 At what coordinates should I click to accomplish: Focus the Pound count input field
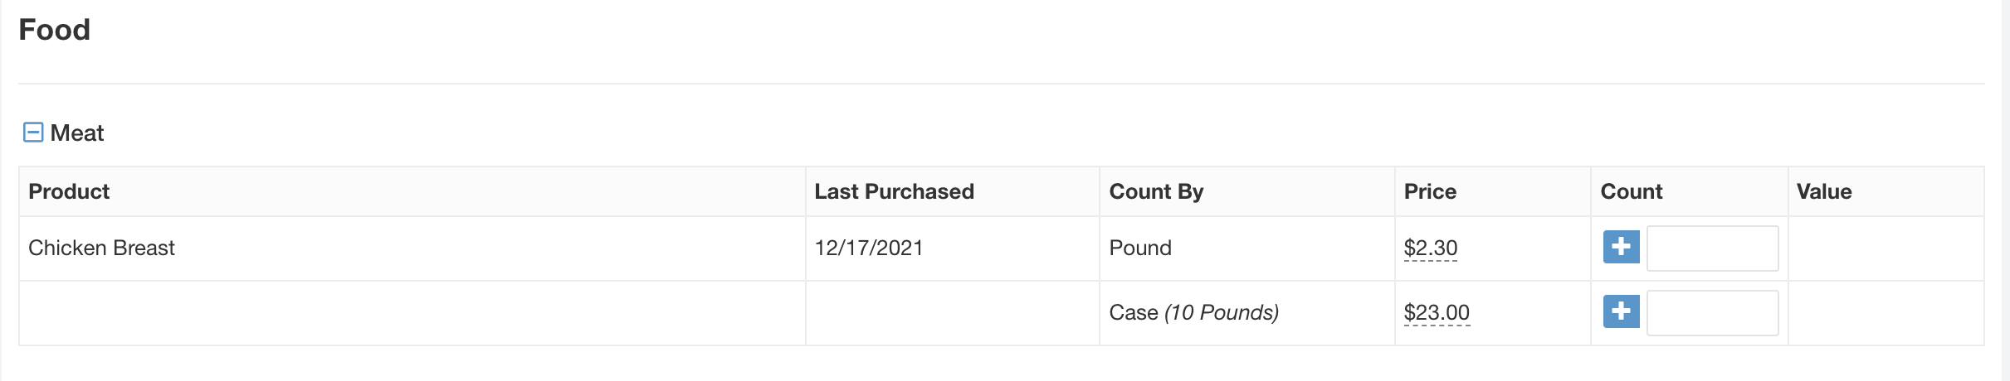[1711, 248]
